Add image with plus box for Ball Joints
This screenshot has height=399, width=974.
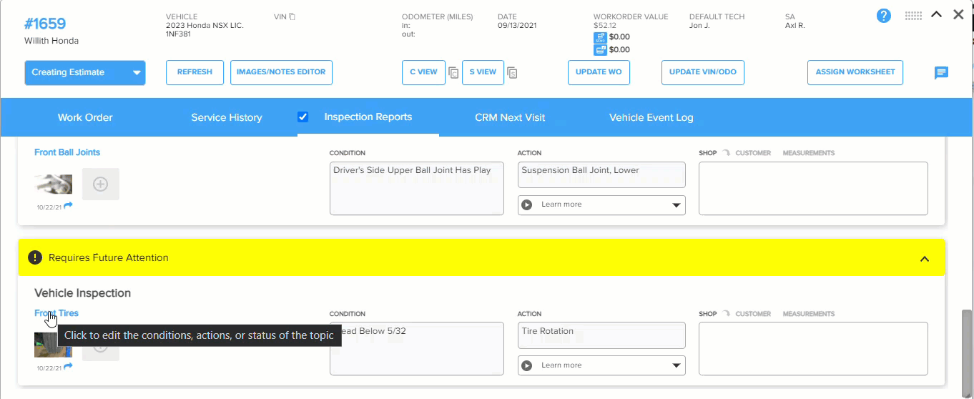(x=101, y=184)
